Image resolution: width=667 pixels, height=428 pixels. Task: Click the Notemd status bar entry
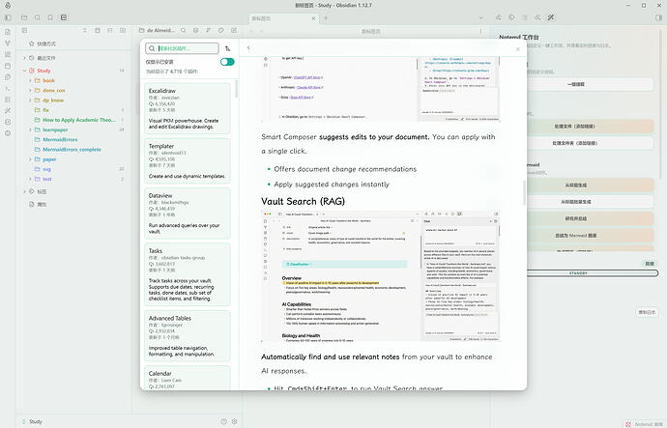646,424
